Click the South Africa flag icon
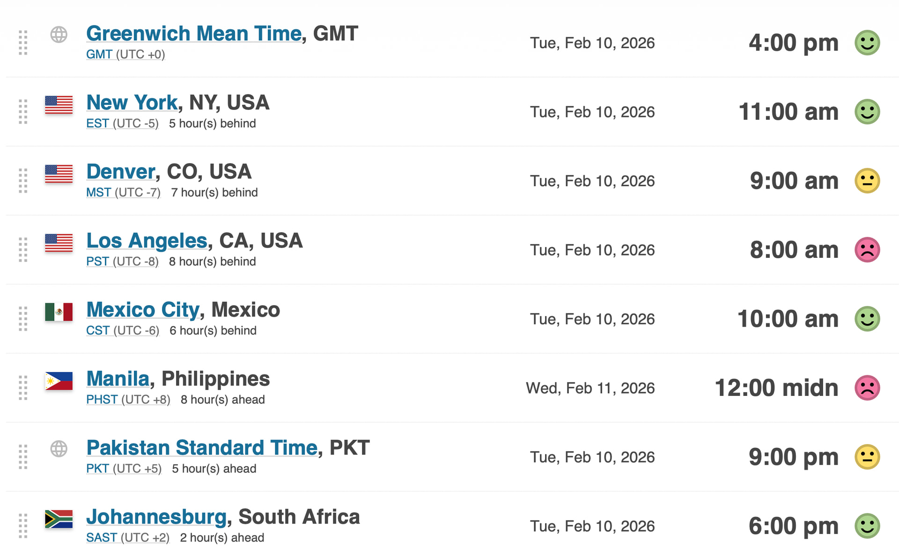Image resolution: width=899 pixels, height=554 pixels. [59, 519]
